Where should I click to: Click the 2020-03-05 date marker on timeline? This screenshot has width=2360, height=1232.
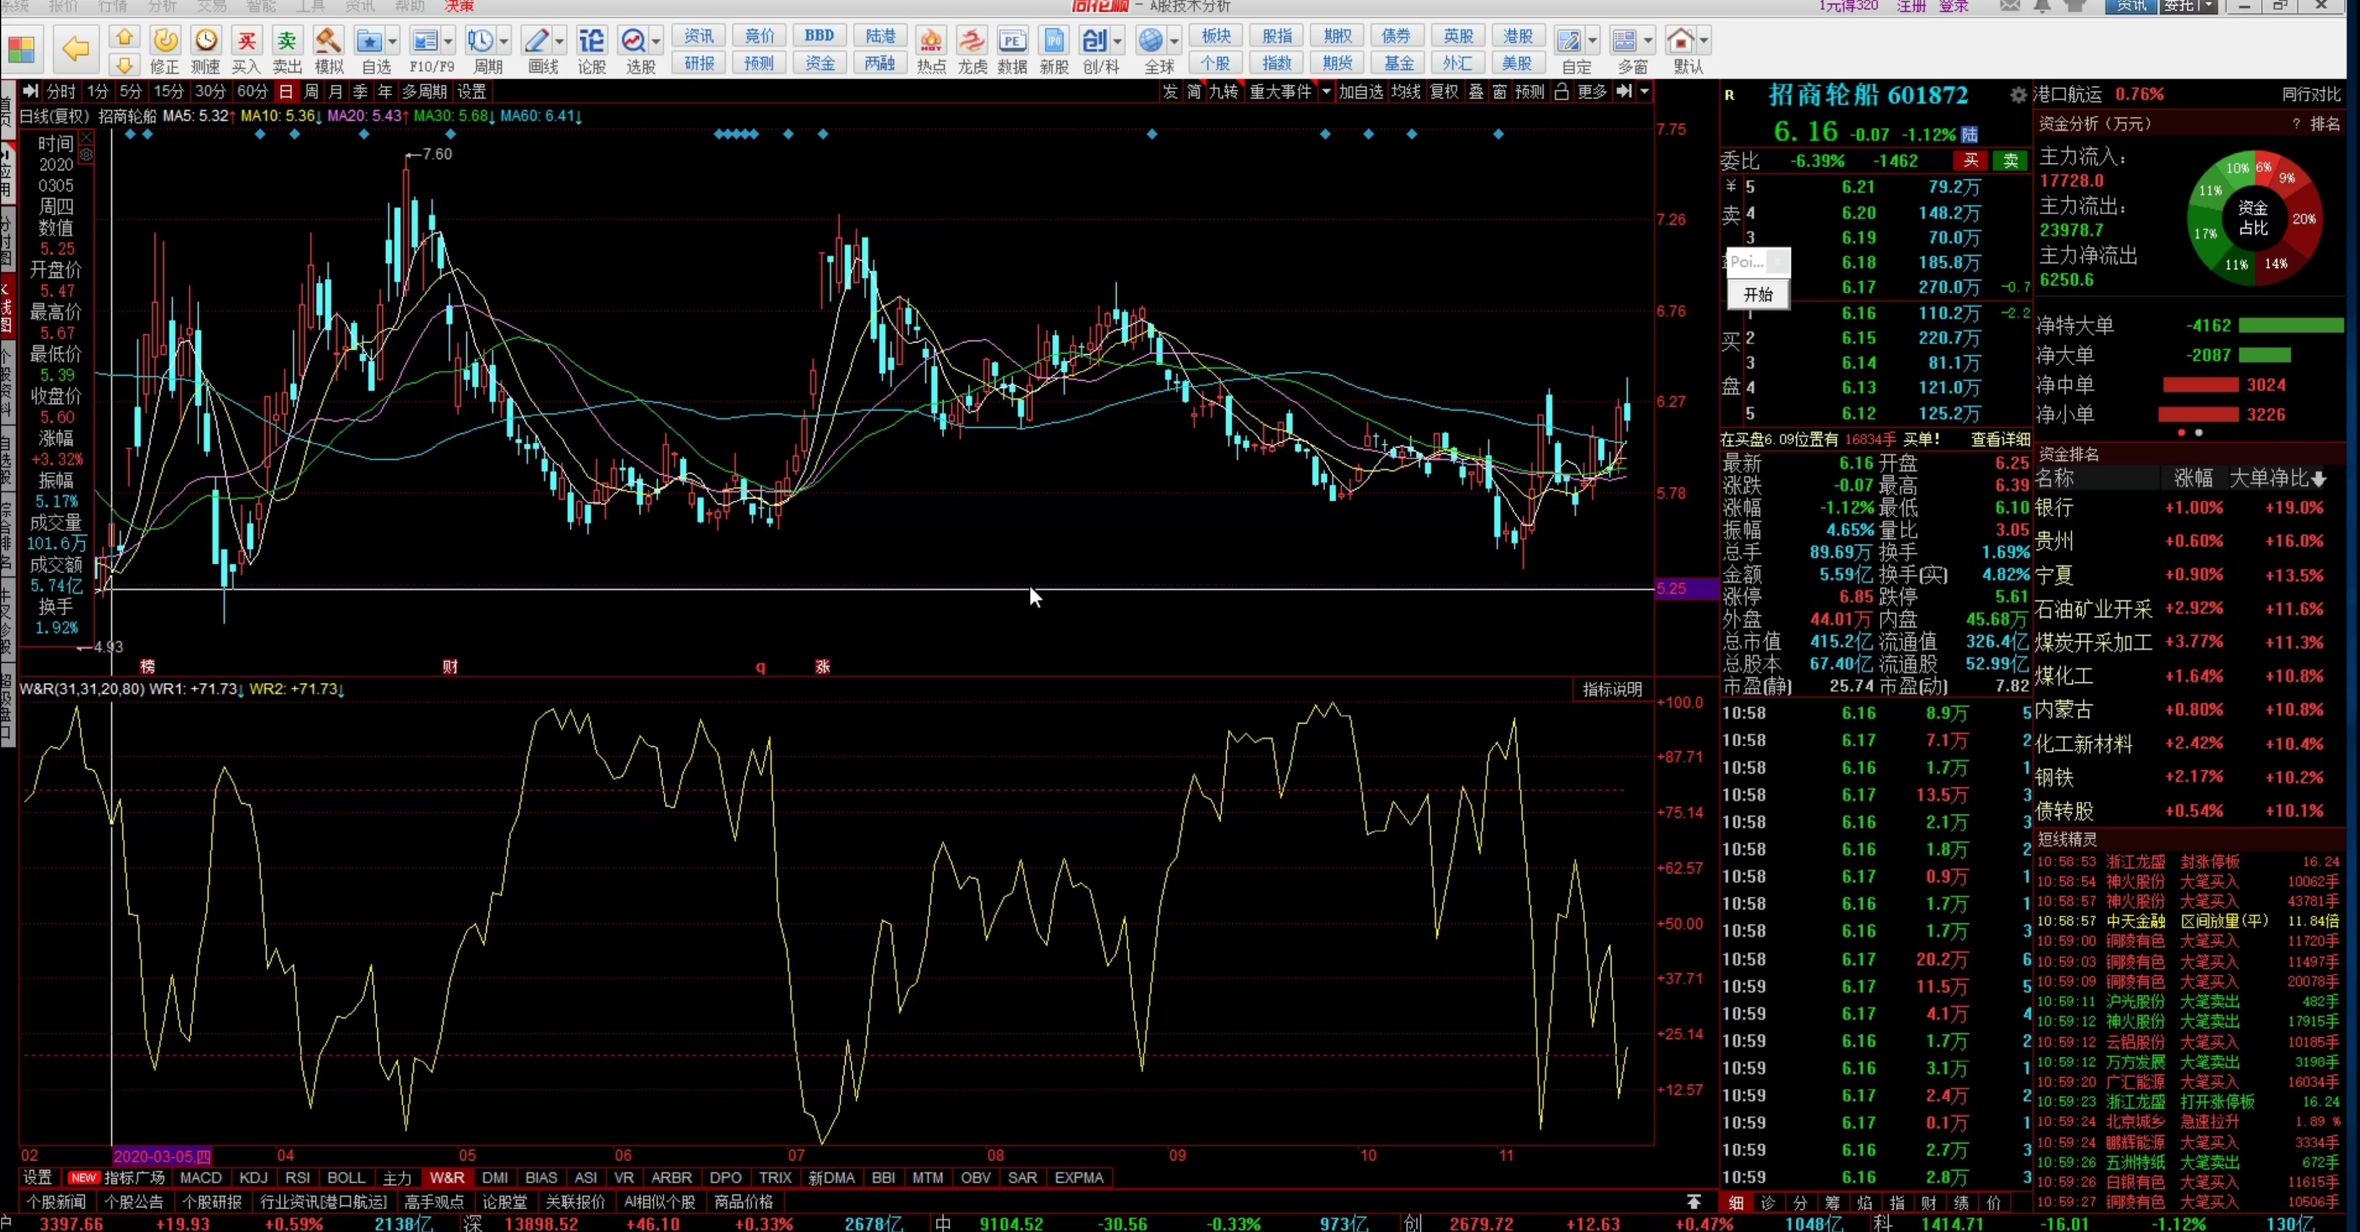click(162, 1156)
